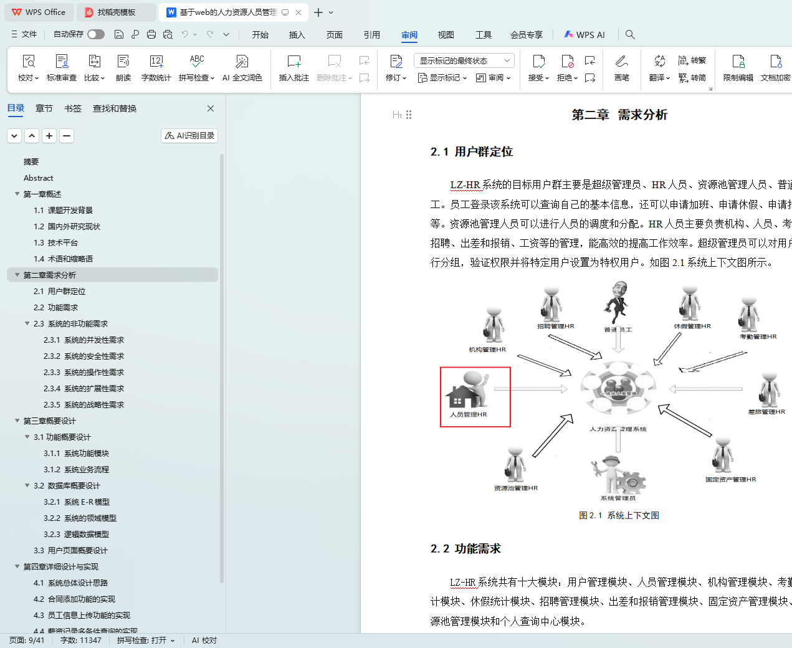Viewport: 792px width, 648px height.
Task: Toggle the 自动保存 autosave switch
Action: point(96,34)
